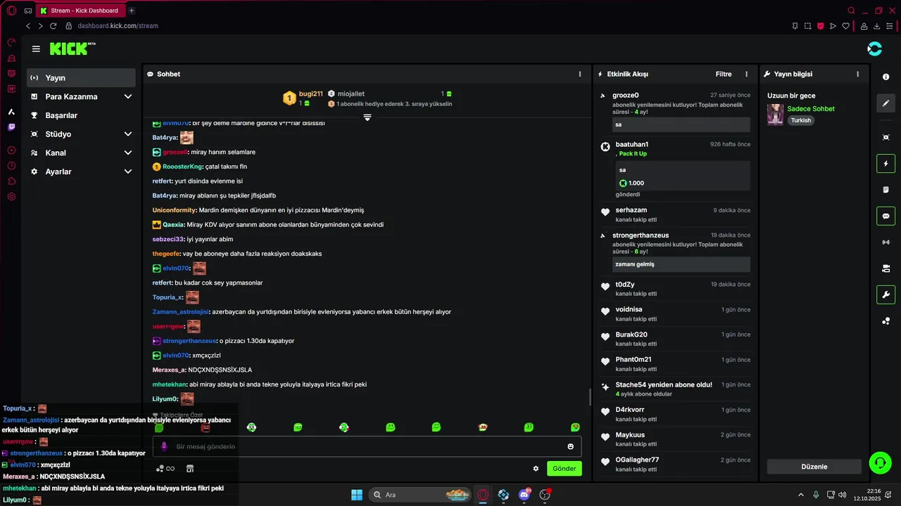Open Opera main menu logo
Image resolution: width=901 pixels, height=506 pixels.
(11, 11)
